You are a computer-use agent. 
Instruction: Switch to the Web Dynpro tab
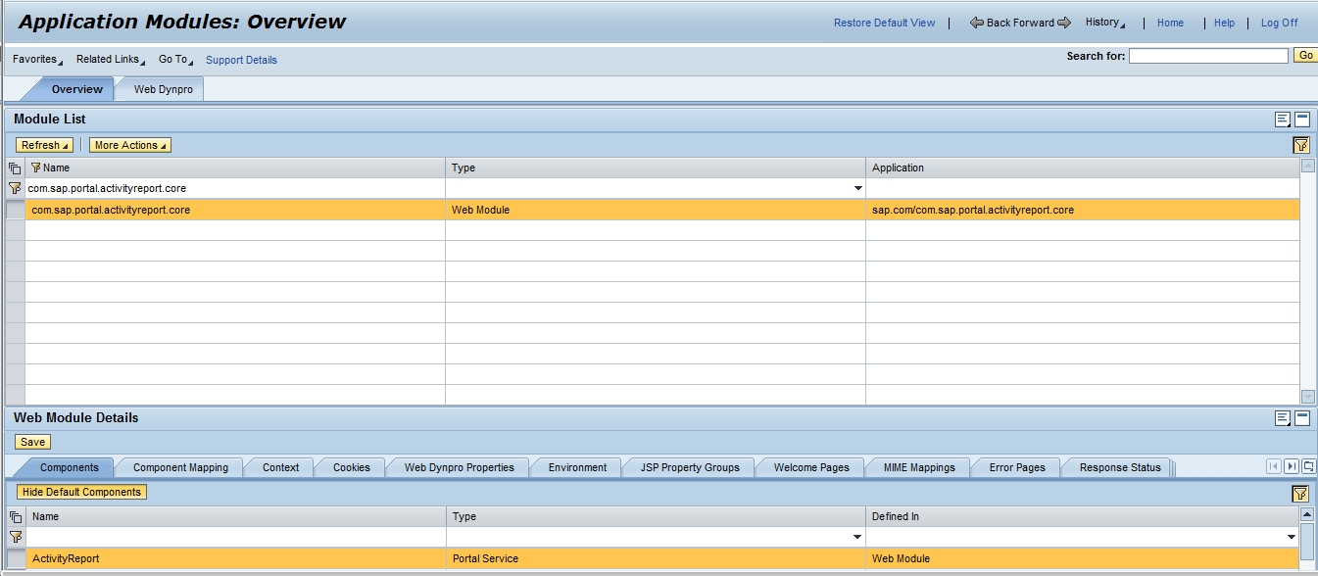point(164,89)
